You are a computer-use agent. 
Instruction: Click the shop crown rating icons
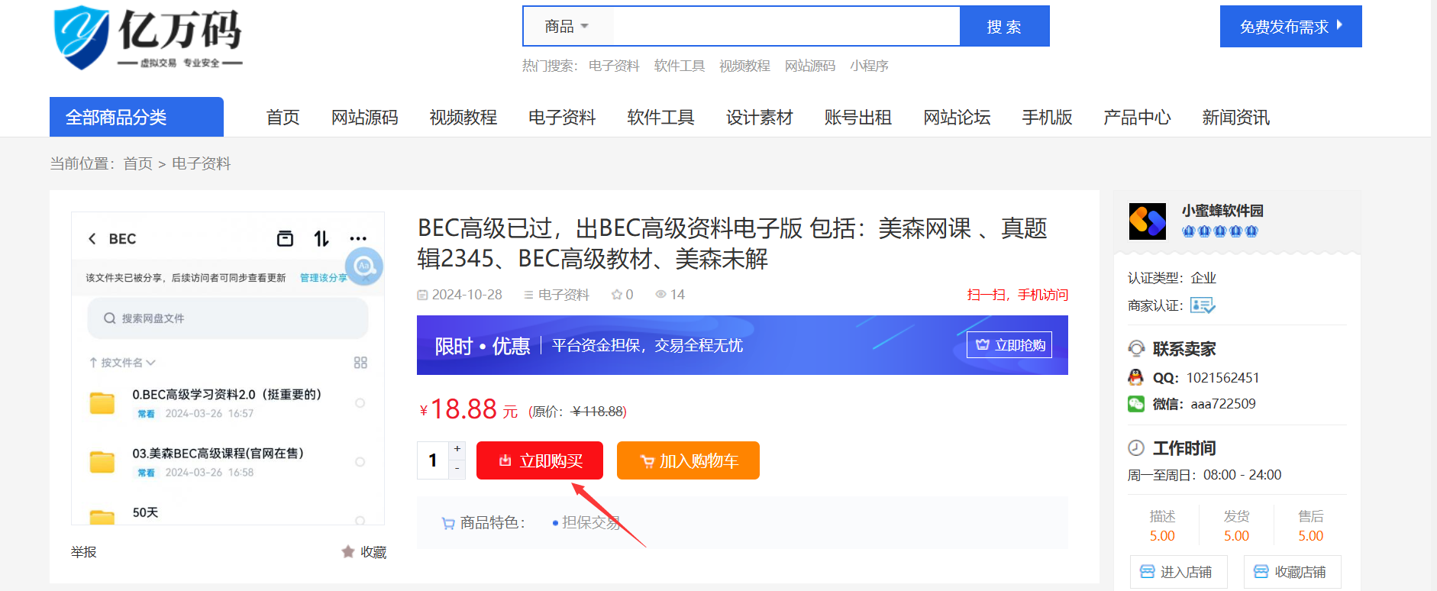[x=1220, y=231]
